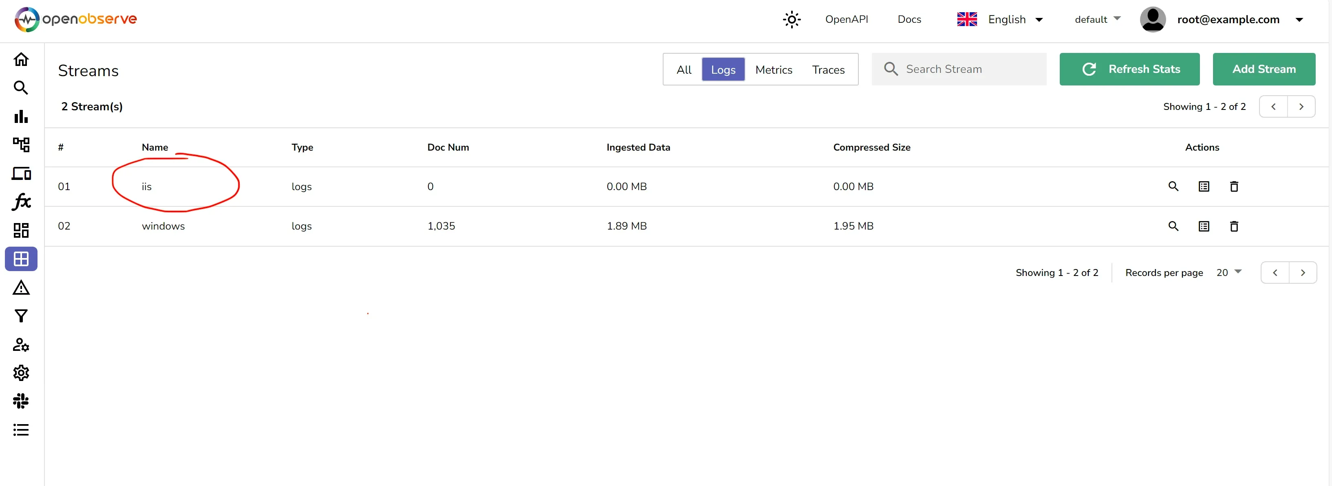Open Logs search via sidebar magnifier icon
The image size is (1332, 486).
pos(21,88)
